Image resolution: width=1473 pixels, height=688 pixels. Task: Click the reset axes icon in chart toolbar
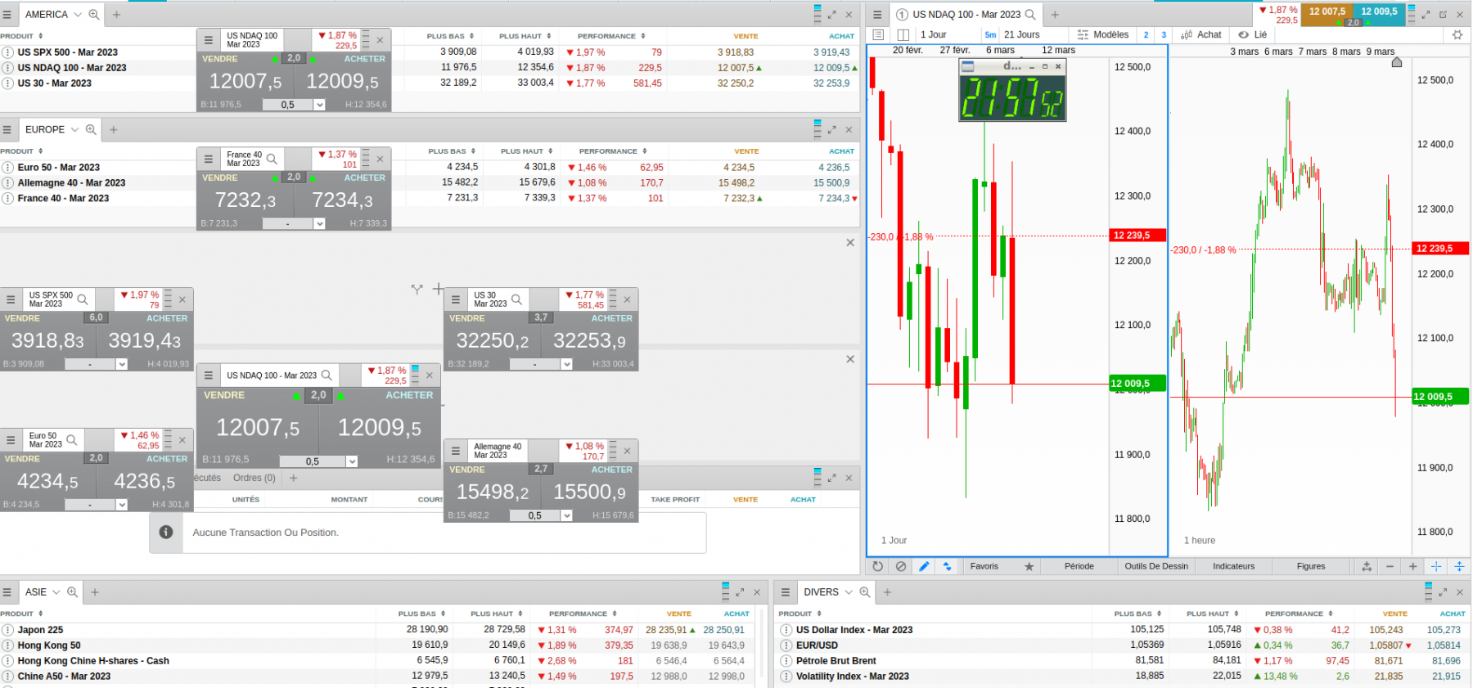tap(1367, 566)
